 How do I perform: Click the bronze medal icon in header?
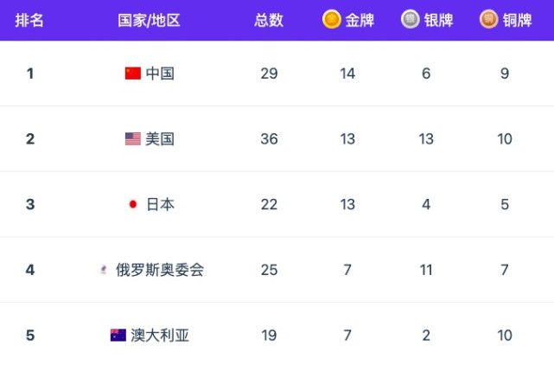pyautogui.click(x=489, y=20)
